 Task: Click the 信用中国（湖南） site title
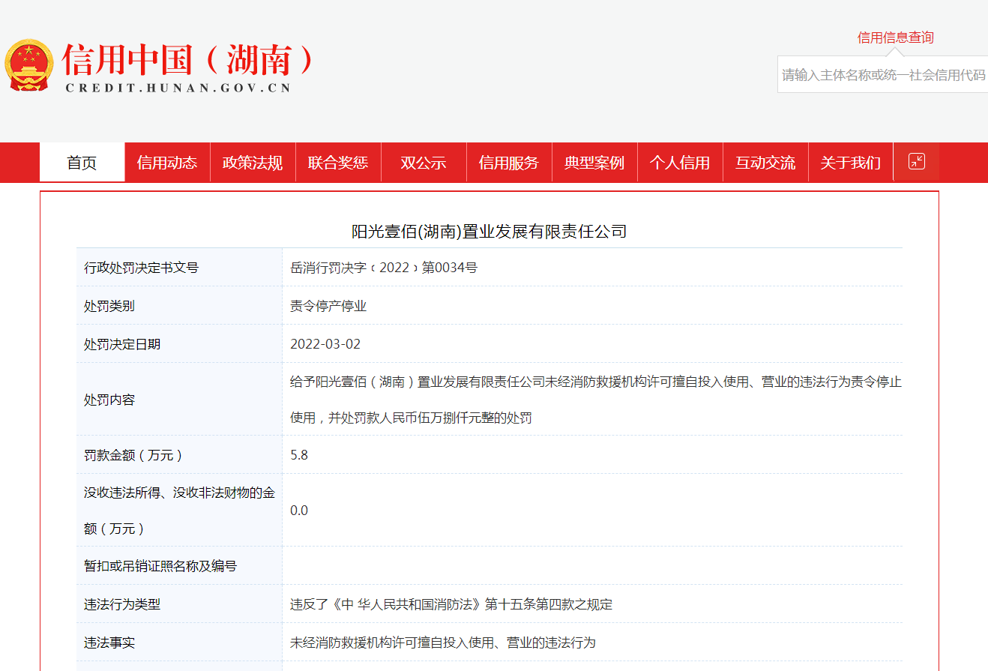tap(188, 60)
